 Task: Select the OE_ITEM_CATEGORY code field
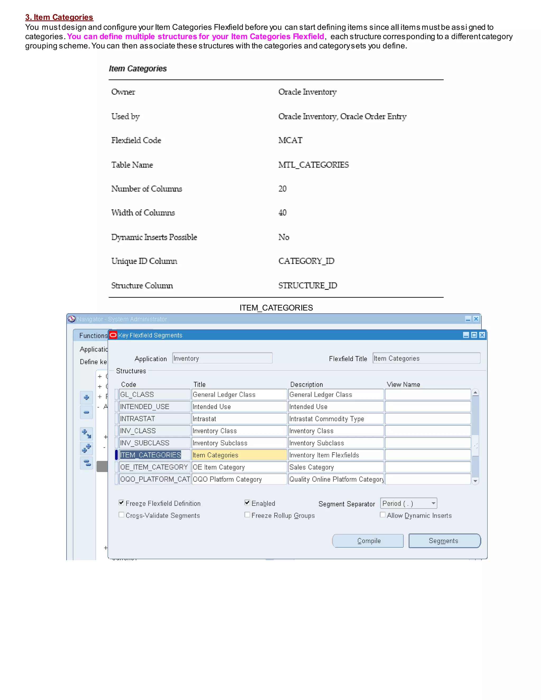(154, 467)
